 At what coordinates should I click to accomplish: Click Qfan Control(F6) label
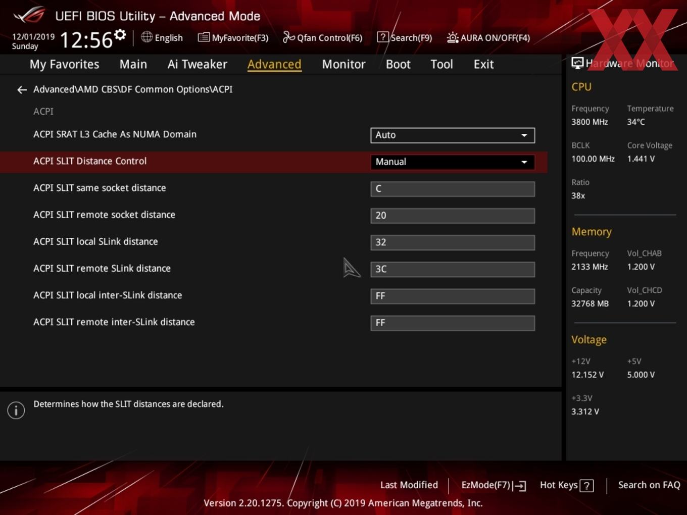[329, 38]
